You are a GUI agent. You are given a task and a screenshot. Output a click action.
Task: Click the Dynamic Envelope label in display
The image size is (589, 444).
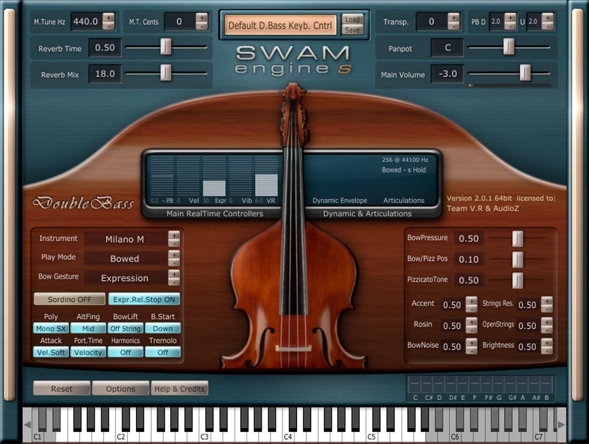click(x=340, y=200)
